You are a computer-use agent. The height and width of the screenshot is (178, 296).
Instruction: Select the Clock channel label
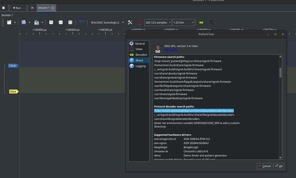coord(13,66)
